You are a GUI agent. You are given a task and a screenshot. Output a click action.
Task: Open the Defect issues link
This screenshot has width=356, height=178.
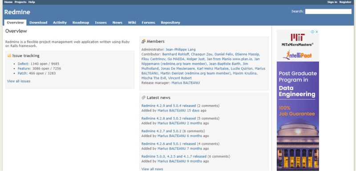24,64
